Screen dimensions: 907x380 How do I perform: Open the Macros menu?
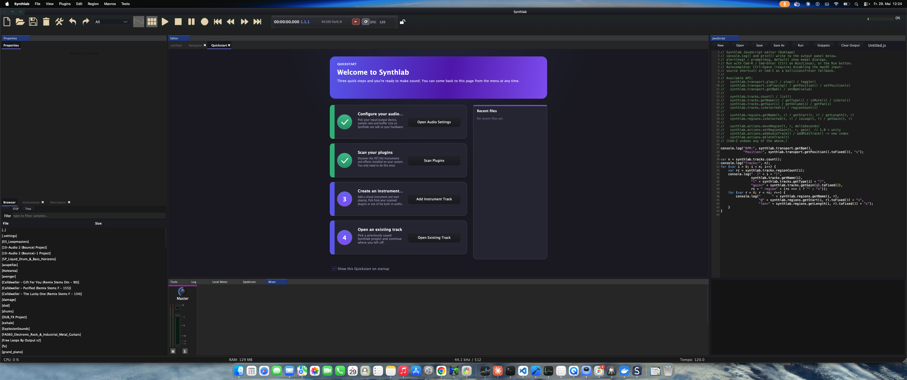110,4
